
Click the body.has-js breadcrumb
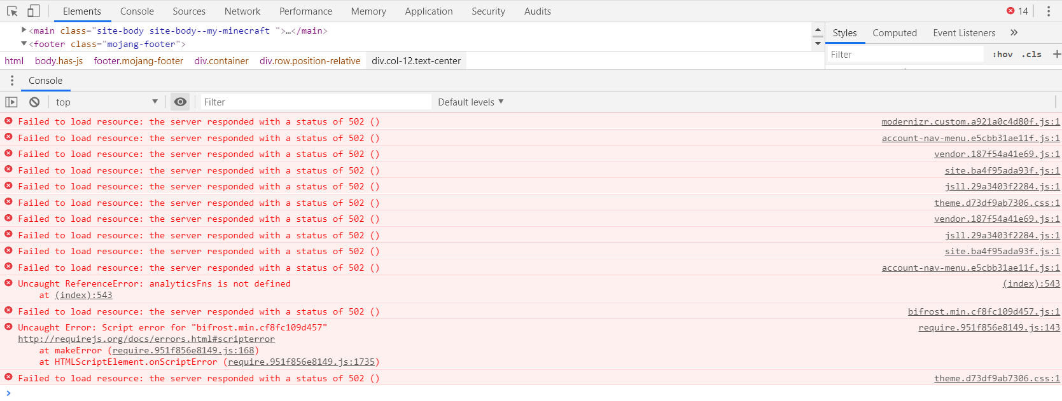[59, 61]
